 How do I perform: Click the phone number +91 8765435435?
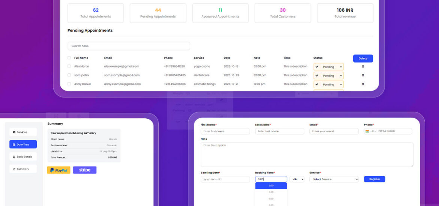point(175,75)
